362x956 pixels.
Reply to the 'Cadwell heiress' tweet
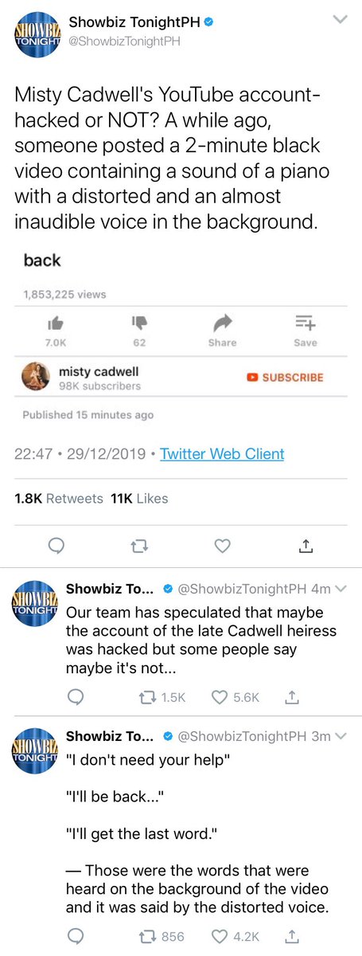click(x=76, y=696)
